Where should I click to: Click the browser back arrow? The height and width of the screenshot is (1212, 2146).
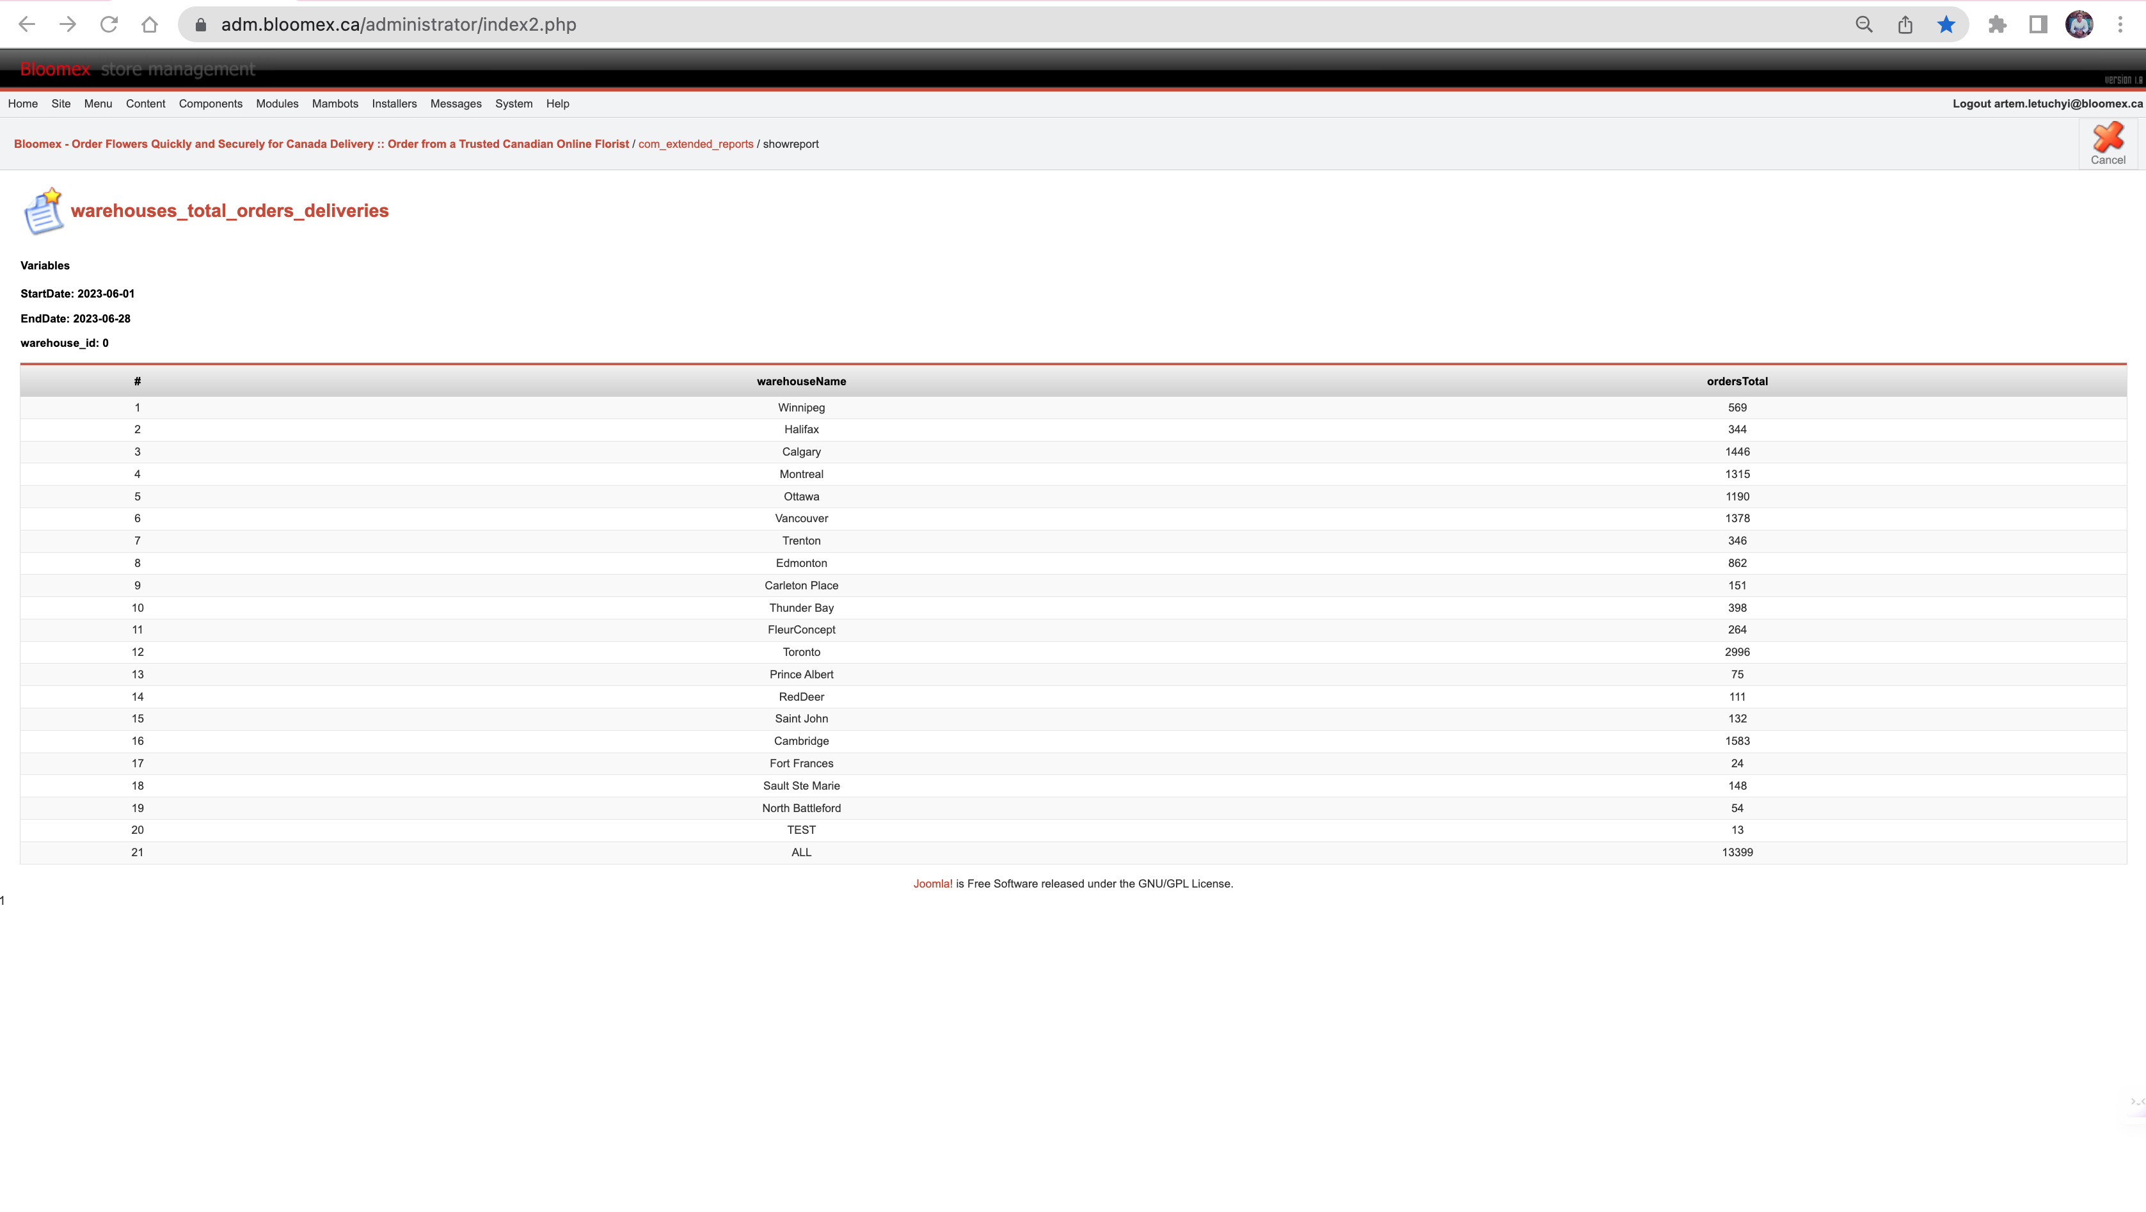(27, 25)
